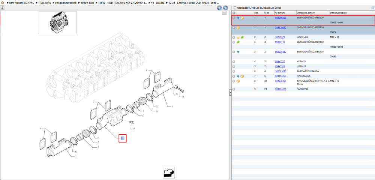Click the header circle icon in the parts table
This screenshot has height=180, width=375.
(234, 13)
